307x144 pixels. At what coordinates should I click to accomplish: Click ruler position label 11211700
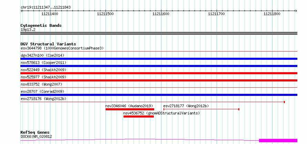[216, 14]
